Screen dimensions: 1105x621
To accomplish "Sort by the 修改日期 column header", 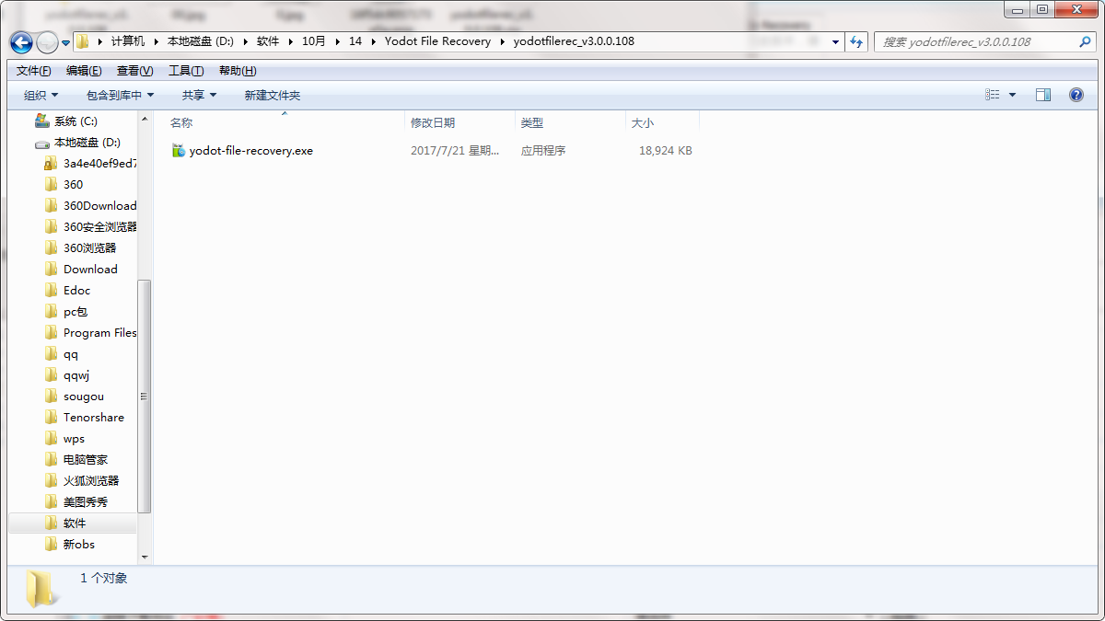I will 433,122.
